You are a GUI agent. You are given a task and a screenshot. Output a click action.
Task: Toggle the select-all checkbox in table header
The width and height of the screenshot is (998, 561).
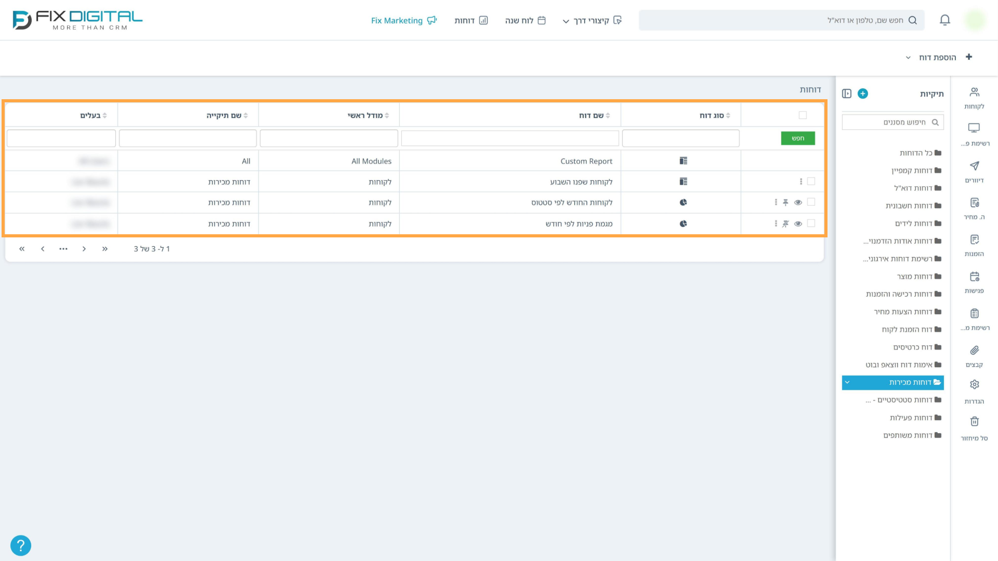tap(803, 115)
